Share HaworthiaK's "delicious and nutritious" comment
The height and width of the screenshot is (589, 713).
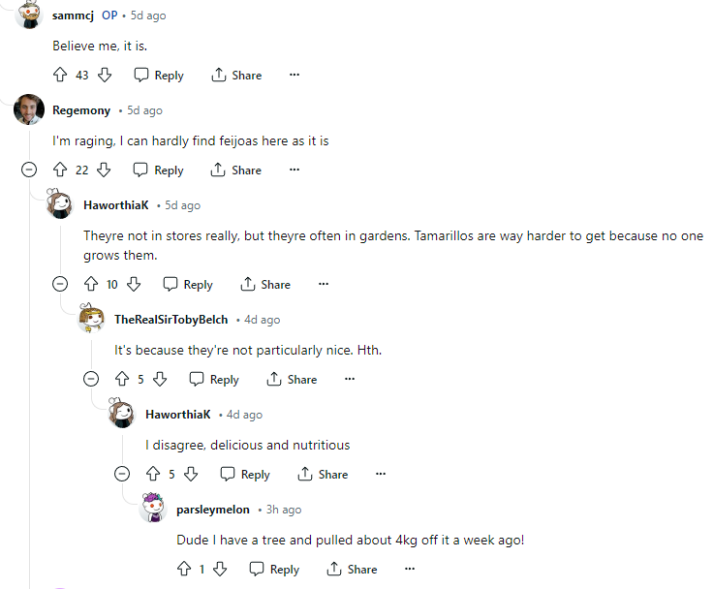tap(323, 474)
